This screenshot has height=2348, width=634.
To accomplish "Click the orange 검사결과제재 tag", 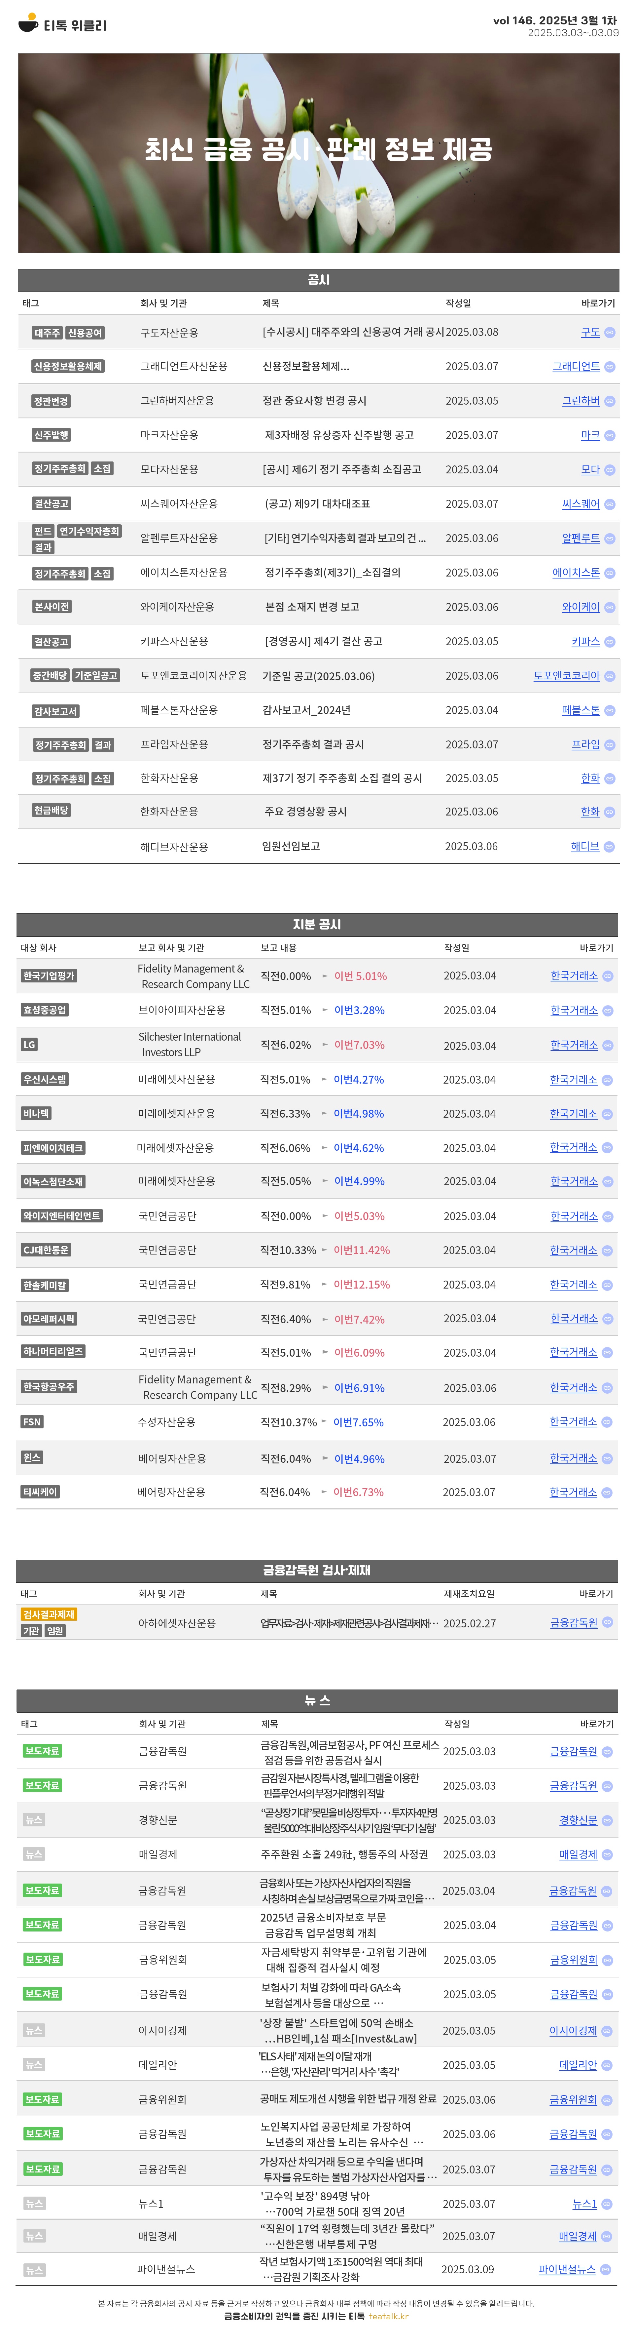I will pos(49,1614).
